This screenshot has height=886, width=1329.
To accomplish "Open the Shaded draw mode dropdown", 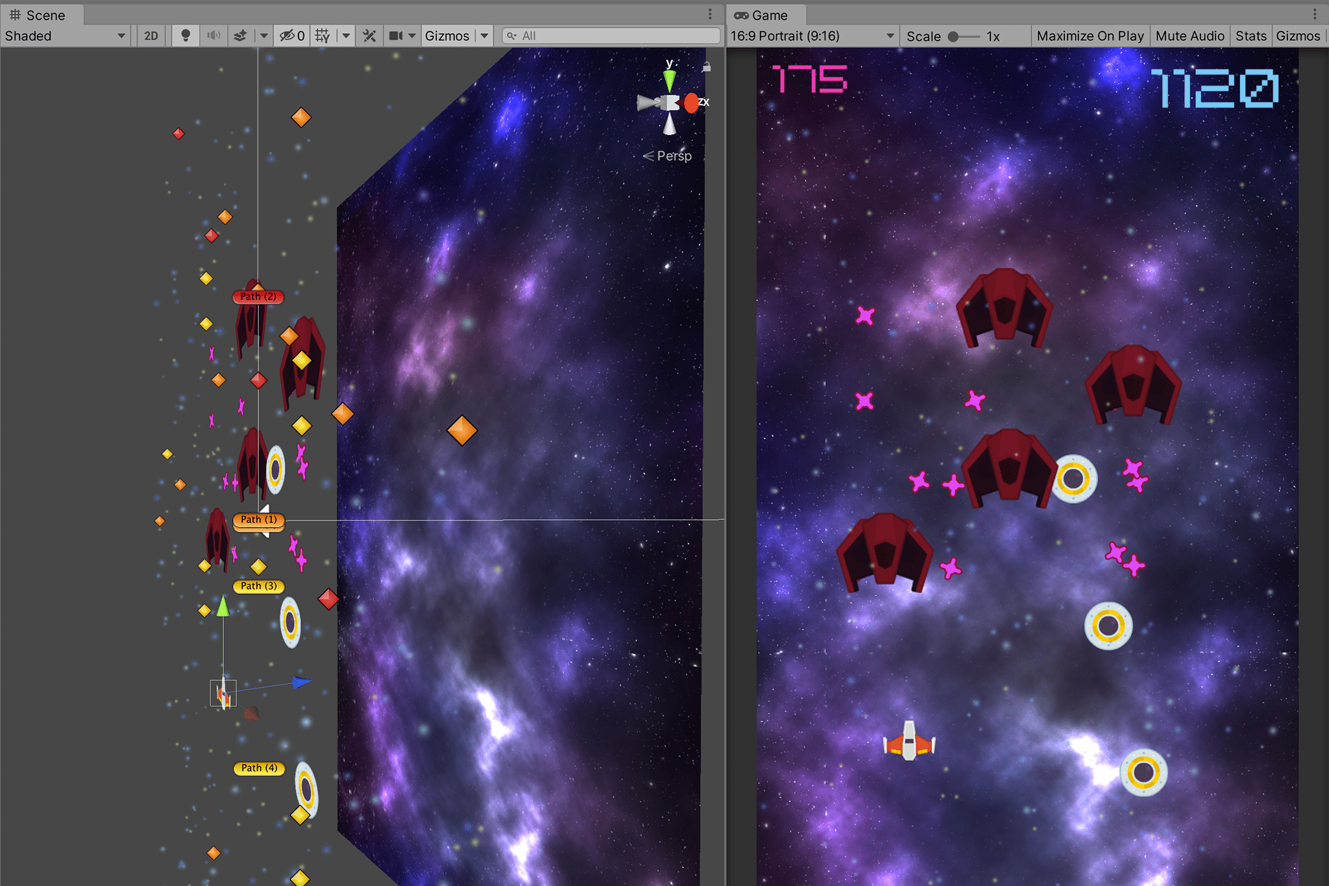I will tap(65, 36).
